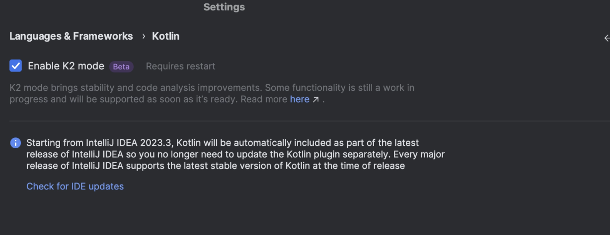
Task: Click the "Enable K2 mode" label text
Action: click(x=66, y=66)
